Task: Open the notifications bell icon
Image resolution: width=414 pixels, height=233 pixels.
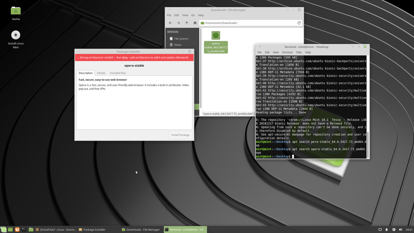Action: click(387, 229)
